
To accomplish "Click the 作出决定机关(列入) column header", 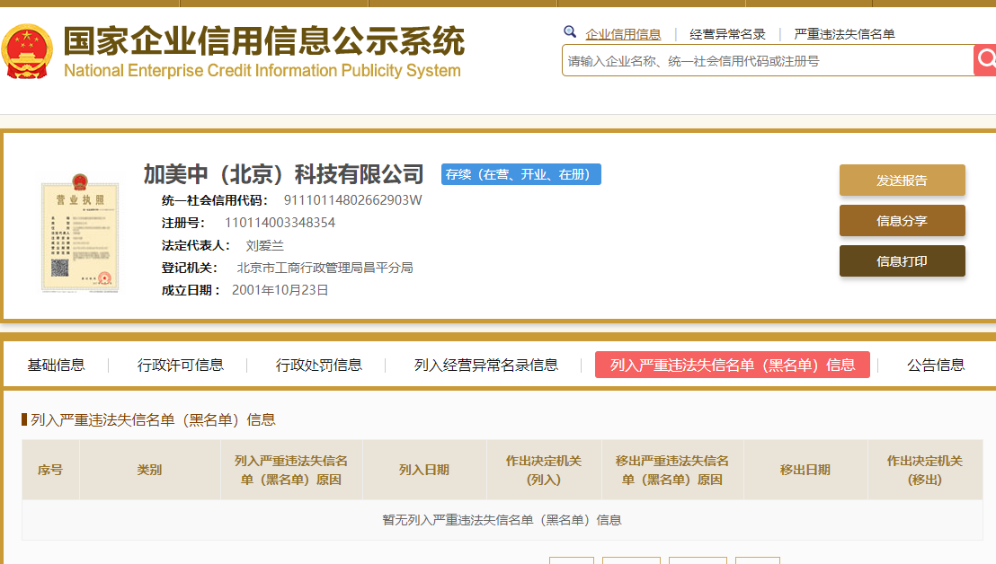I will point(544,470).
